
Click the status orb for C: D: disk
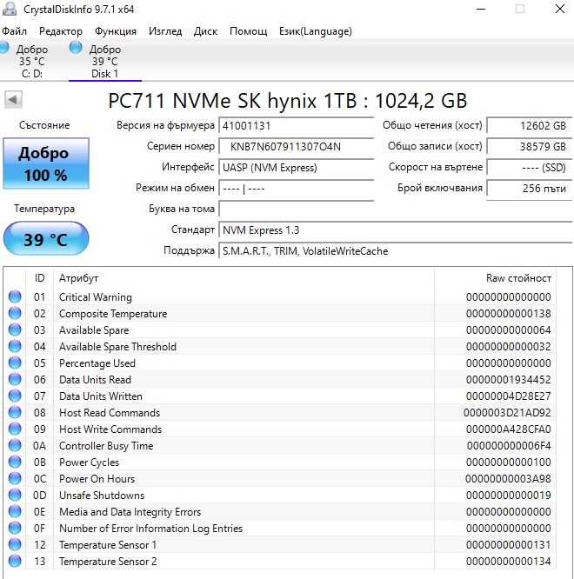pos(3,48)
